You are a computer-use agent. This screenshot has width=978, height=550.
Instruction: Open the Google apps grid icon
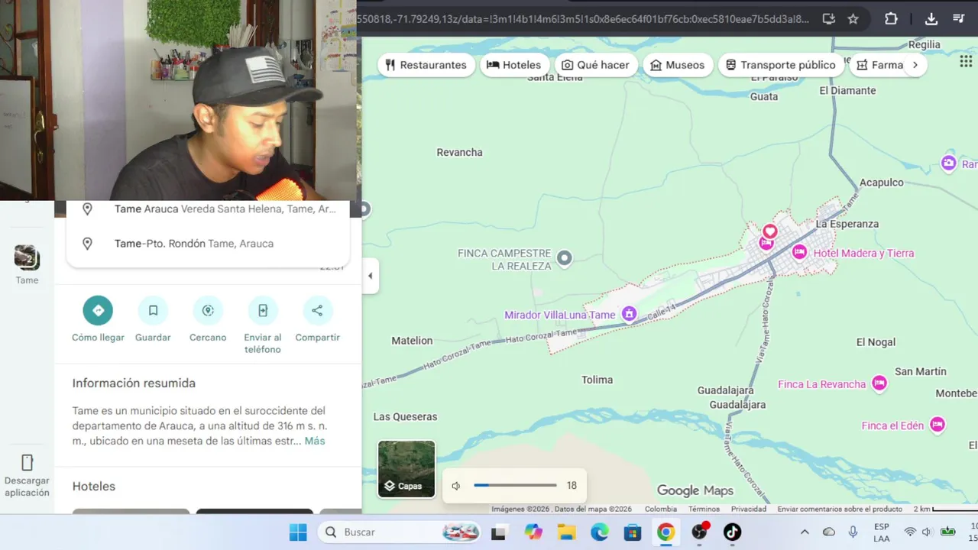pos(966,62)
